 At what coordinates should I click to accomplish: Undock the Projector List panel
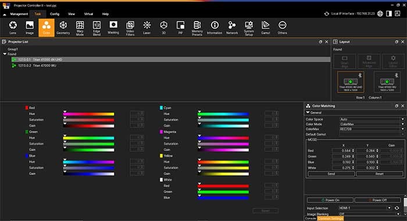point(320,42)
